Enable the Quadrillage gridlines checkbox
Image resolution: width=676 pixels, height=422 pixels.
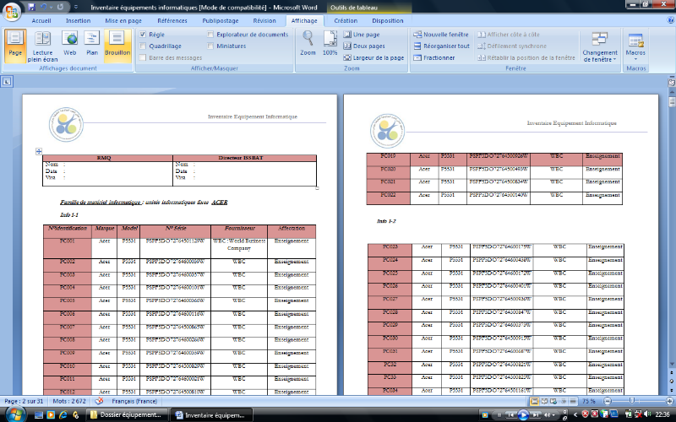[x=143, y=46]
